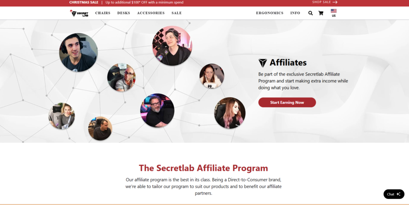
Task: Open the Chairs menu
Action: pyautogui.click(x=103, y=13)
